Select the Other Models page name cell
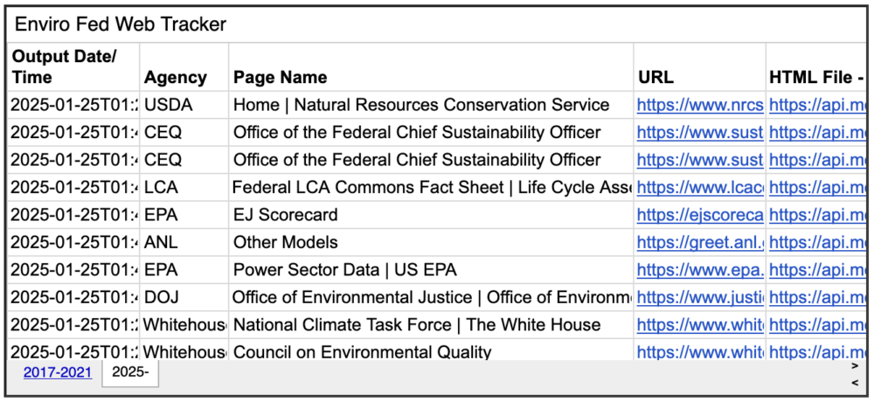Viewport: 874px width, 402px height. point(431,242)
